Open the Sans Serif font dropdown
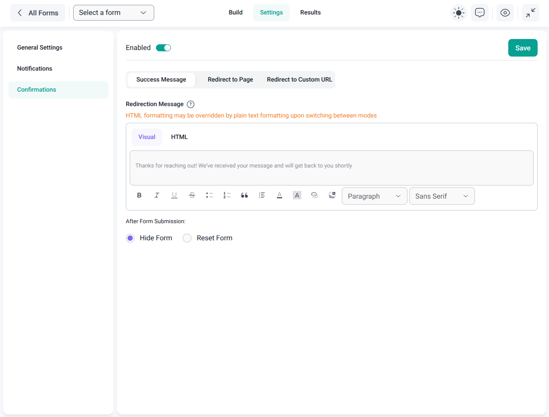 (442, 196)
